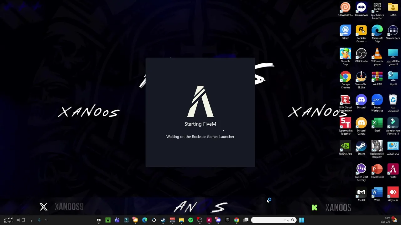This screenshot has width=401, height=225.
Task: Open the clock and date in the taskbar
Action: 8,220
